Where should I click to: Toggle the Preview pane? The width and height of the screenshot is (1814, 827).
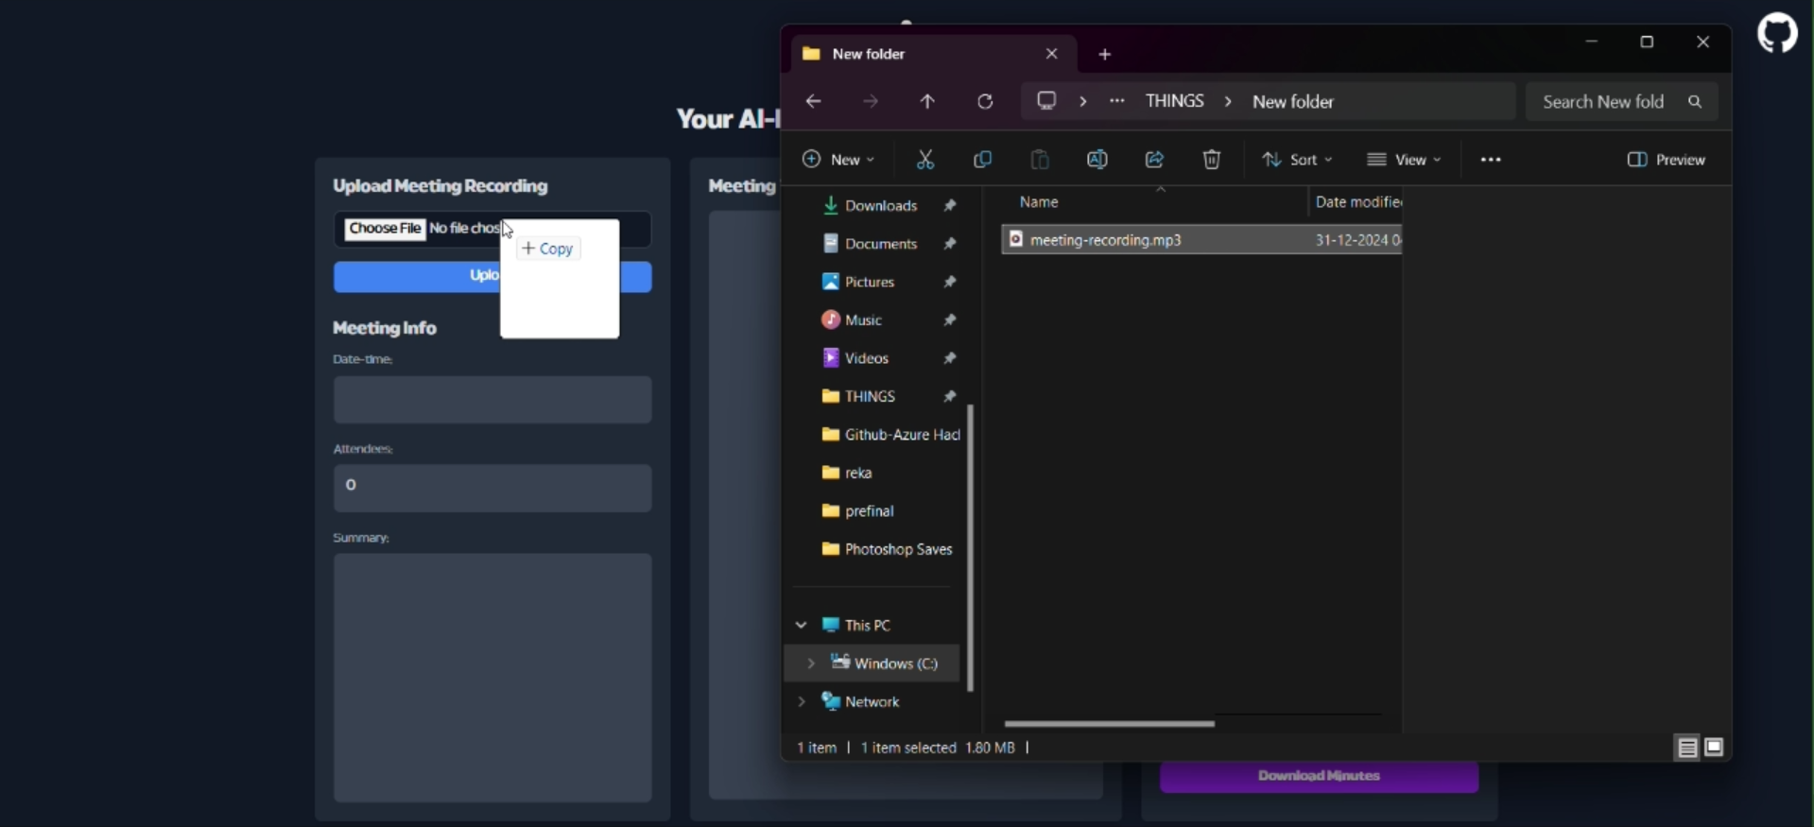(x=1668, y=160)
